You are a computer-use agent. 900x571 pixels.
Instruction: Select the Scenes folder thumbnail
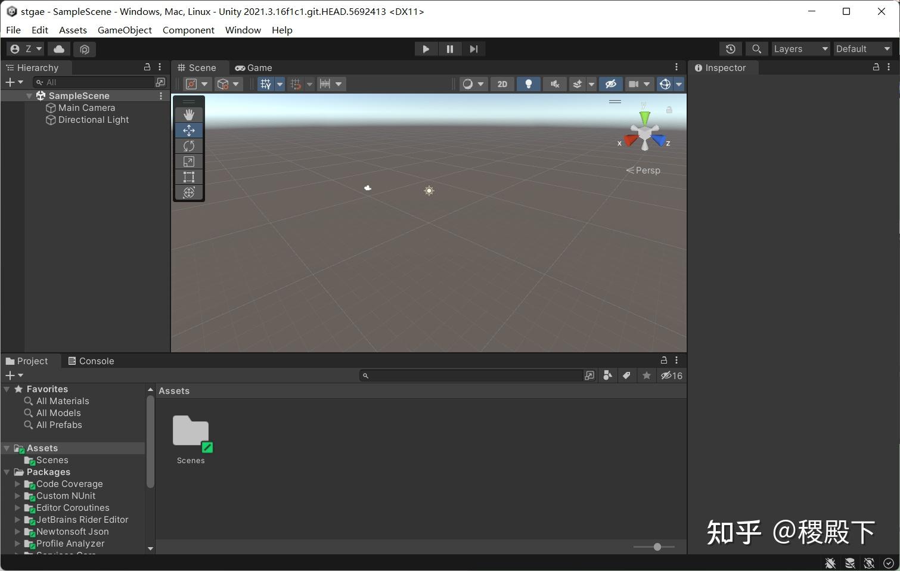pyautogui.click(x=191, y=432)
